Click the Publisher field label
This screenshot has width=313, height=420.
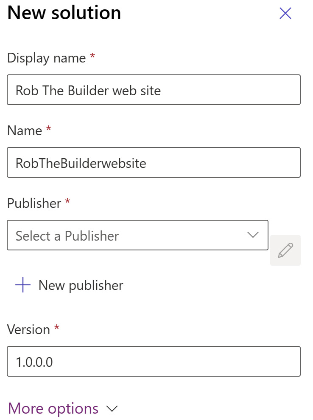tap(34, 203)
